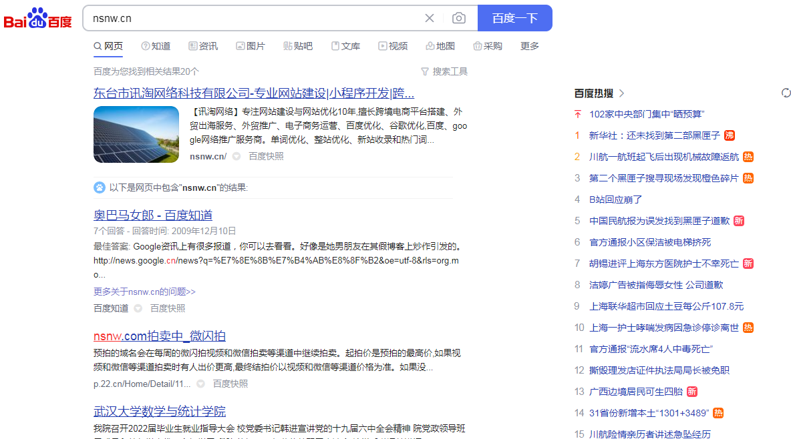Click 热 badge on hot item 14
Screen dimensions: 791x439
718,413
